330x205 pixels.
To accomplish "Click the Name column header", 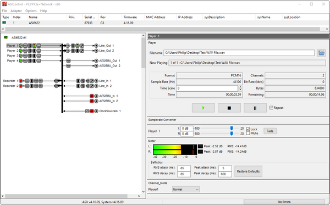I will pyautogui.click(x=47, y=17).
